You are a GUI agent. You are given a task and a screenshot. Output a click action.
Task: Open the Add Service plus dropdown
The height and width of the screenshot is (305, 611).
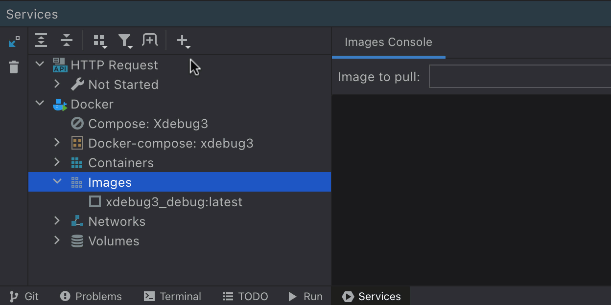pos(184,41)
